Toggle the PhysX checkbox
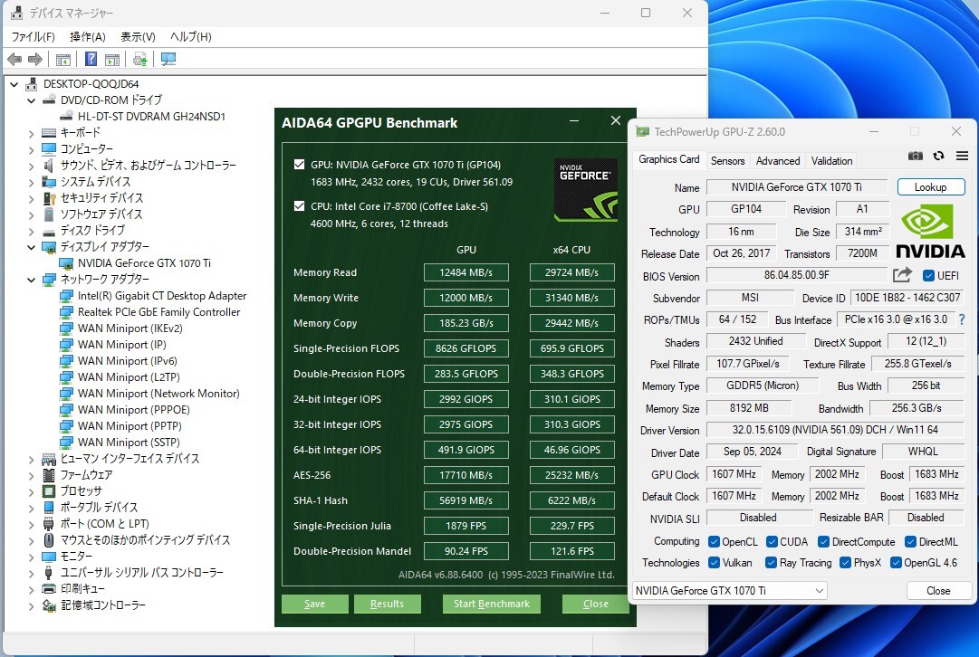 (845, 563)
